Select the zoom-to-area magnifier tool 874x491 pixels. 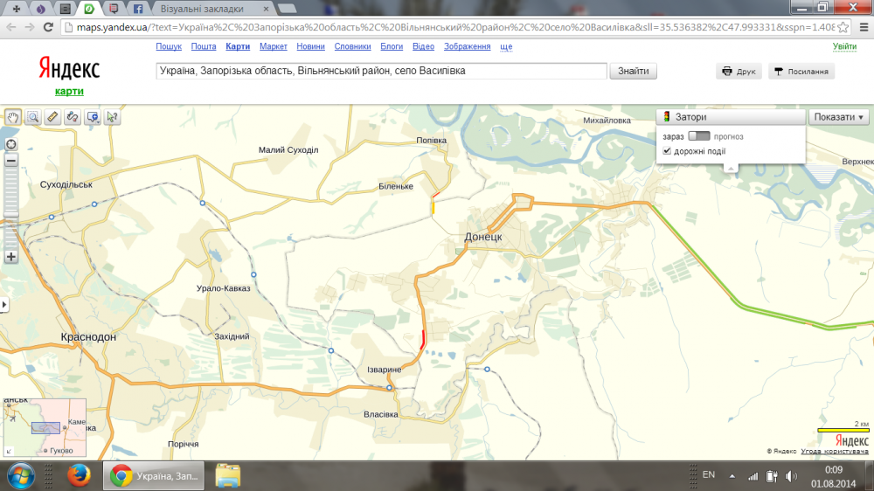pos(33,117)
